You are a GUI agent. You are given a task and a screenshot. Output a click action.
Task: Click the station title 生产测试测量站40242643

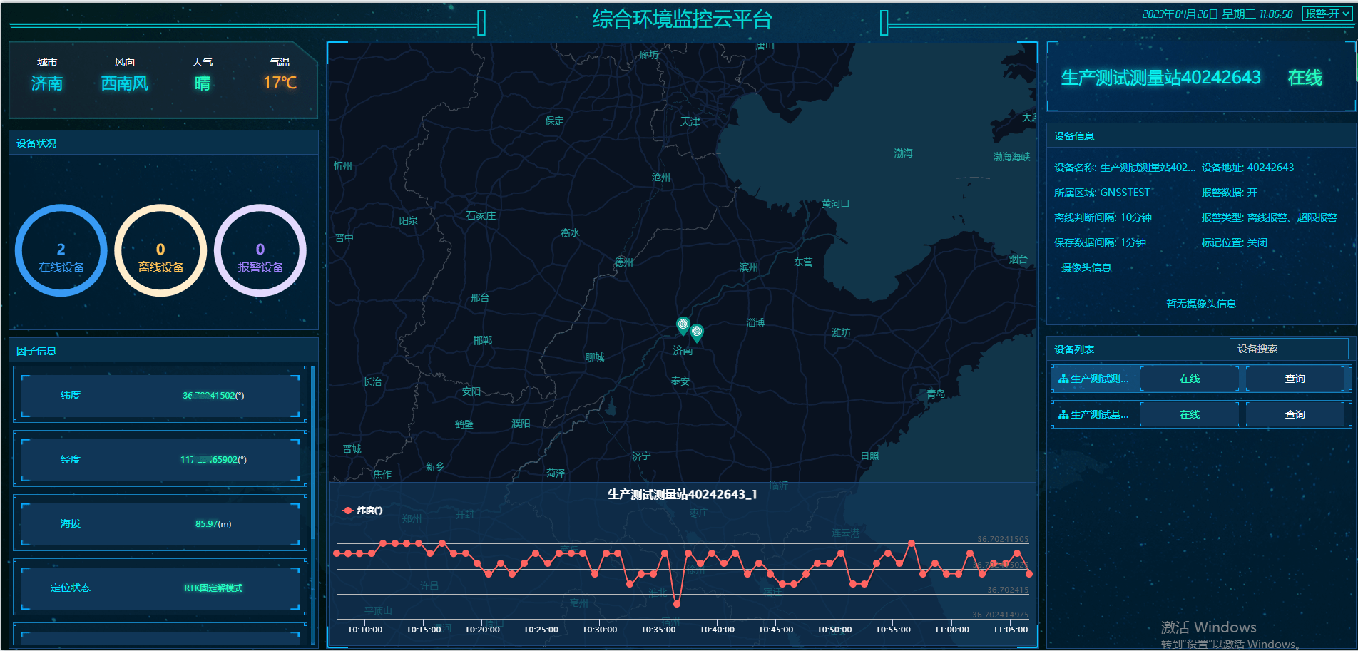tap(1160, 78)
